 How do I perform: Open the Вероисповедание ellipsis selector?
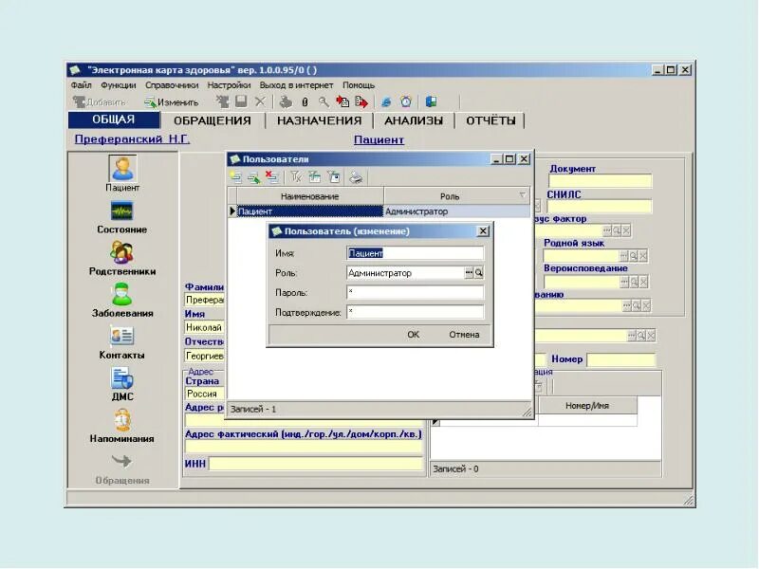(624, 282)
